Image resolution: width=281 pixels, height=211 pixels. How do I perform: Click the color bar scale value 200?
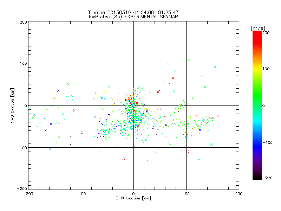coord(266,33)
